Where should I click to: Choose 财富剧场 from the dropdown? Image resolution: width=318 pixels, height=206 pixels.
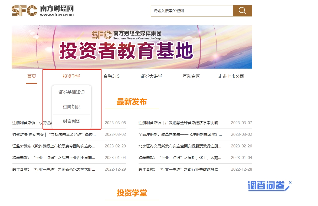72,121
